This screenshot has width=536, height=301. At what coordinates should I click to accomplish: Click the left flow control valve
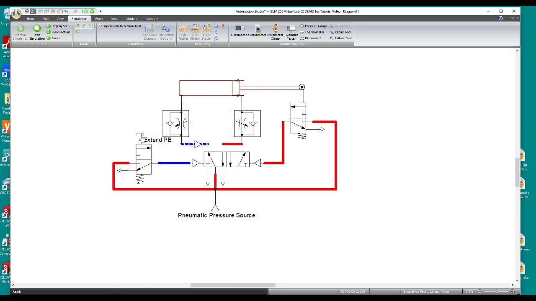[175, 124]
